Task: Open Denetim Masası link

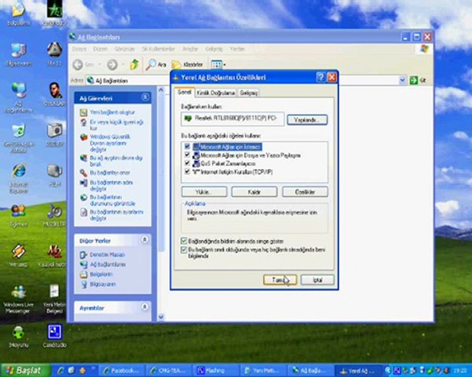Action: tap(107, 254)
